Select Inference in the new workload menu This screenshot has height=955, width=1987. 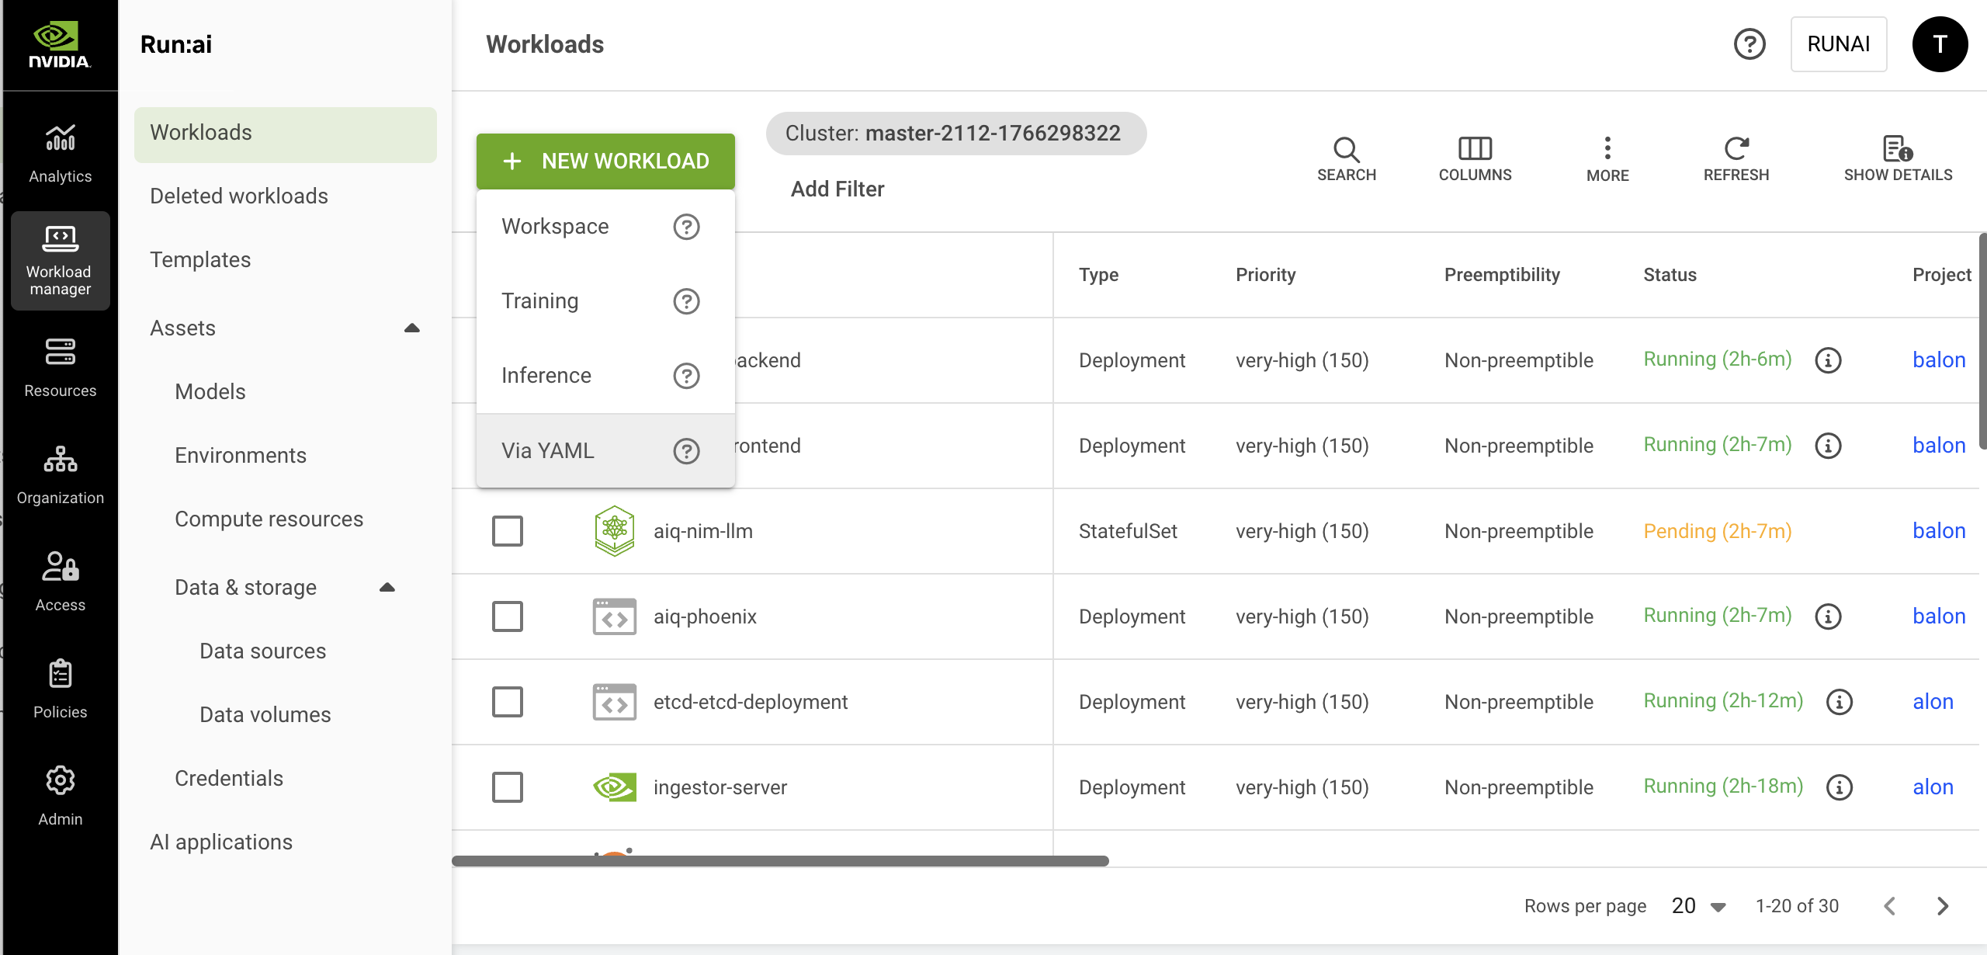pyautogui.click(x=546, y=376)
